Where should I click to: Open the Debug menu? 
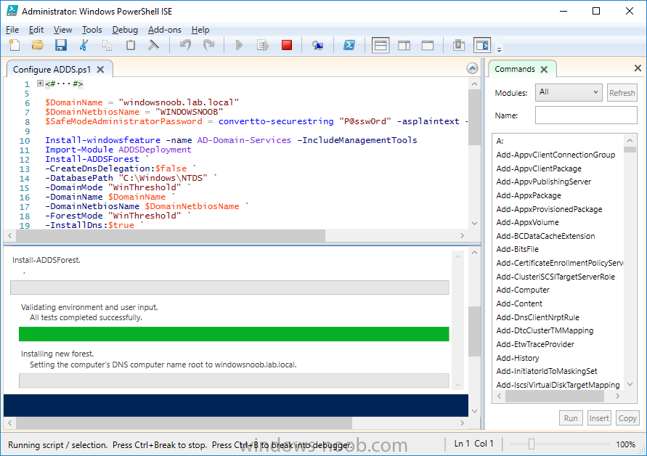(x=125, y=30)
